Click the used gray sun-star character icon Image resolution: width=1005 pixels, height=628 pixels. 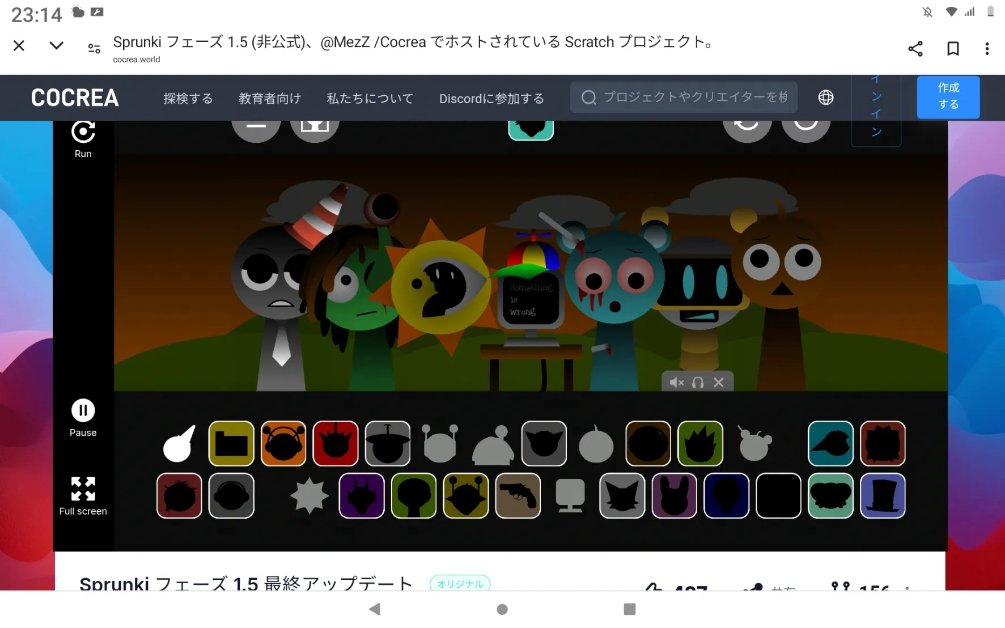309,495
